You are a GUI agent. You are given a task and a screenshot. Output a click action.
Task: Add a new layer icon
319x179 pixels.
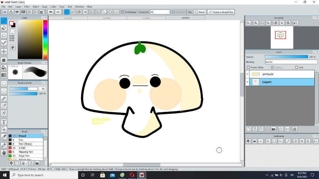[249, 129]
